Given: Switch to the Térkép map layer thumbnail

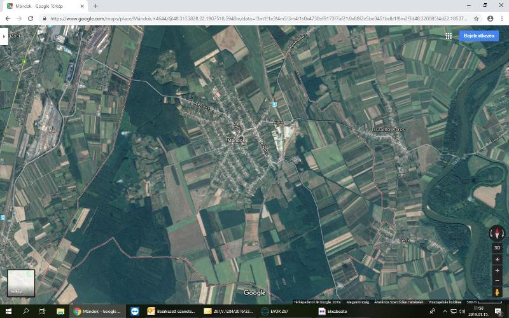Looking at the screenshot, I should (x=21, y=282).
